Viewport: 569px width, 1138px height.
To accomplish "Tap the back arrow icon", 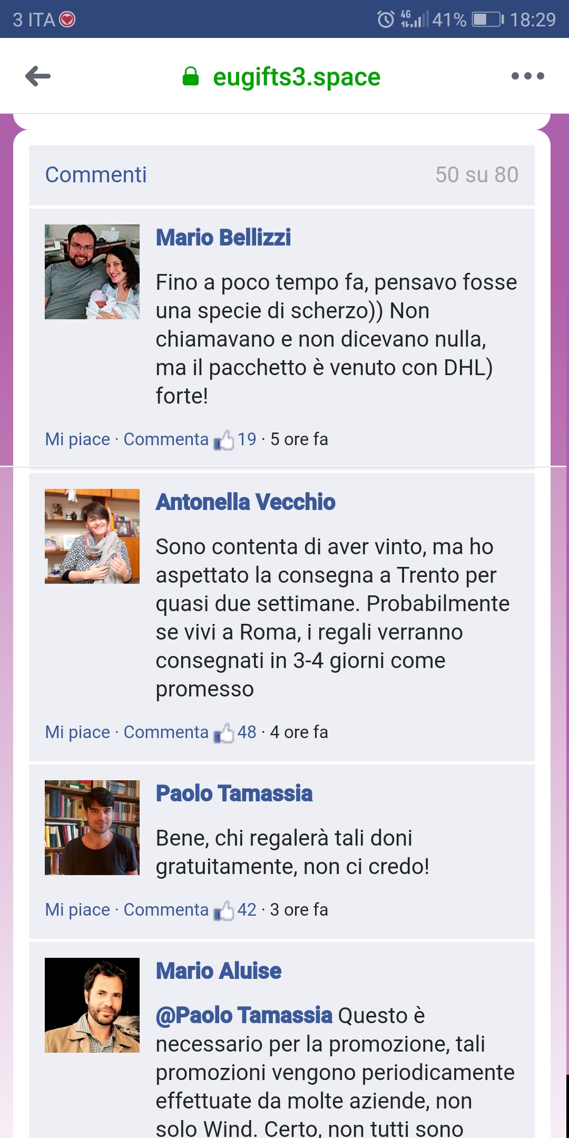I will pyautogui.click(x=38, y=76).
